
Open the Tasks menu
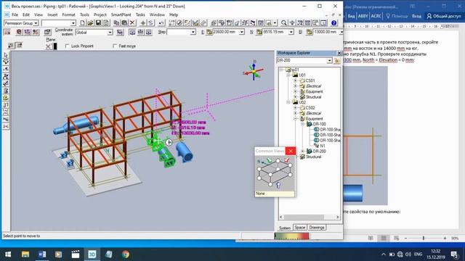140,14
